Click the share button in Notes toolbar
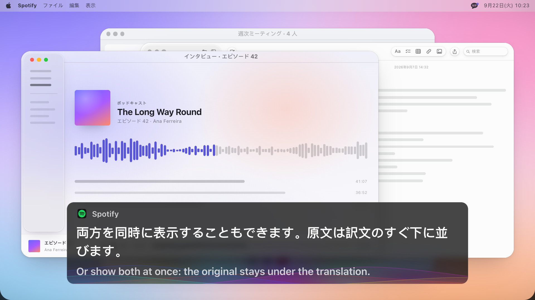Viewport: 535px width, 300px height. (455, 51)
